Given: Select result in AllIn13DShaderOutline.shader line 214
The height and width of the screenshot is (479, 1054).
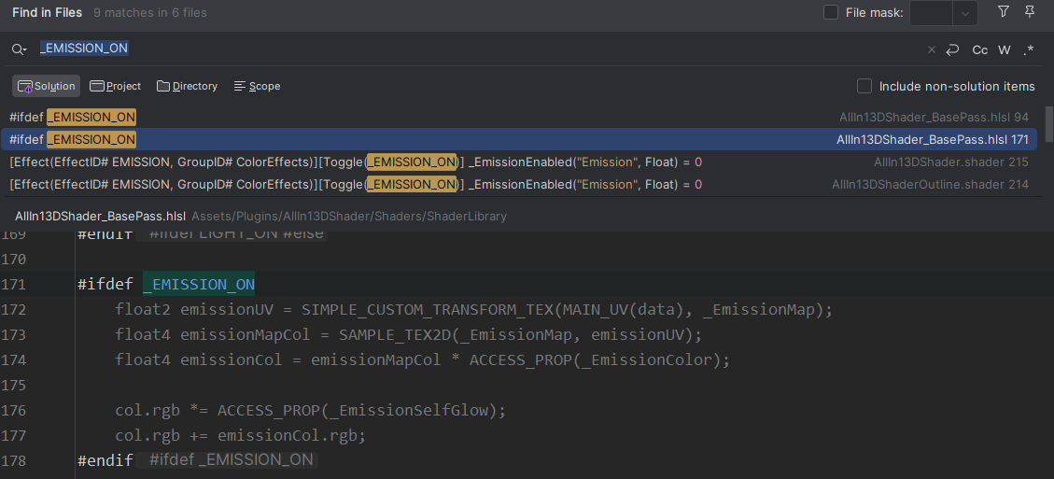Looking at the screenshot, I should click(519, 184).
